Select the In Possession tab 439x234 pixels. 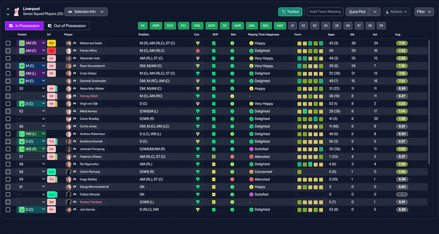[x=24, y=26]
